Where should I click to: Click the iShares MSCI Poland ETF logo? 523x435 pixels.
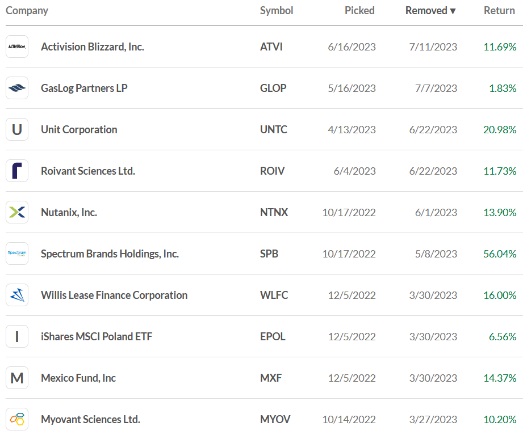point(17,336)
